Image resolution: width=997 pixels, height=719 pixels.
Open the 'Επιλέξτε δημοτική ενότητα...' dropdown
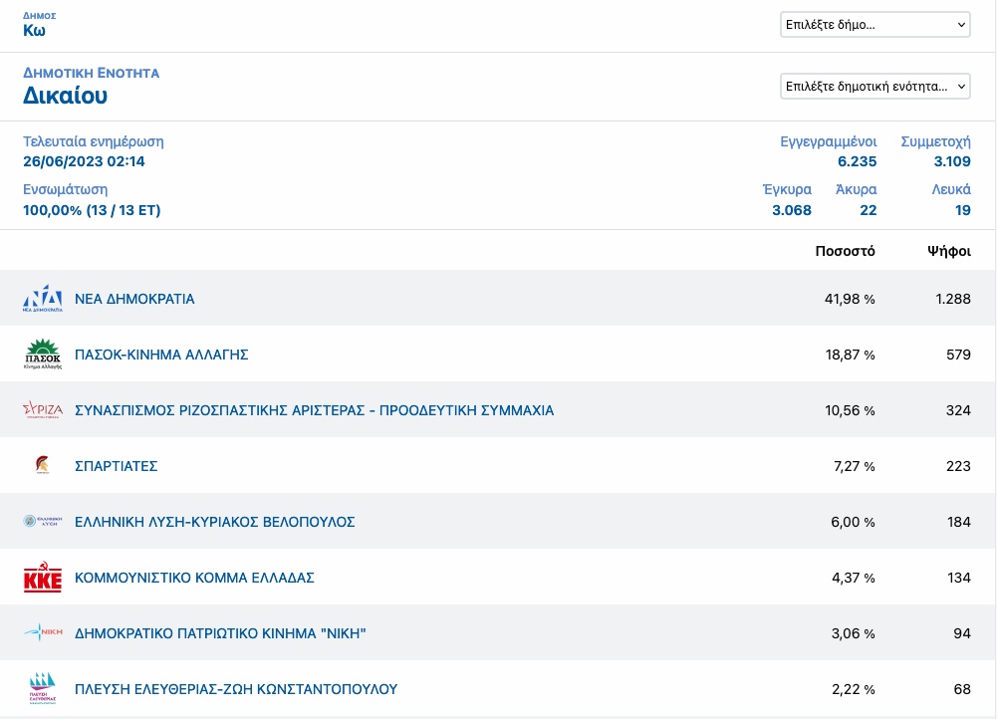874,86
